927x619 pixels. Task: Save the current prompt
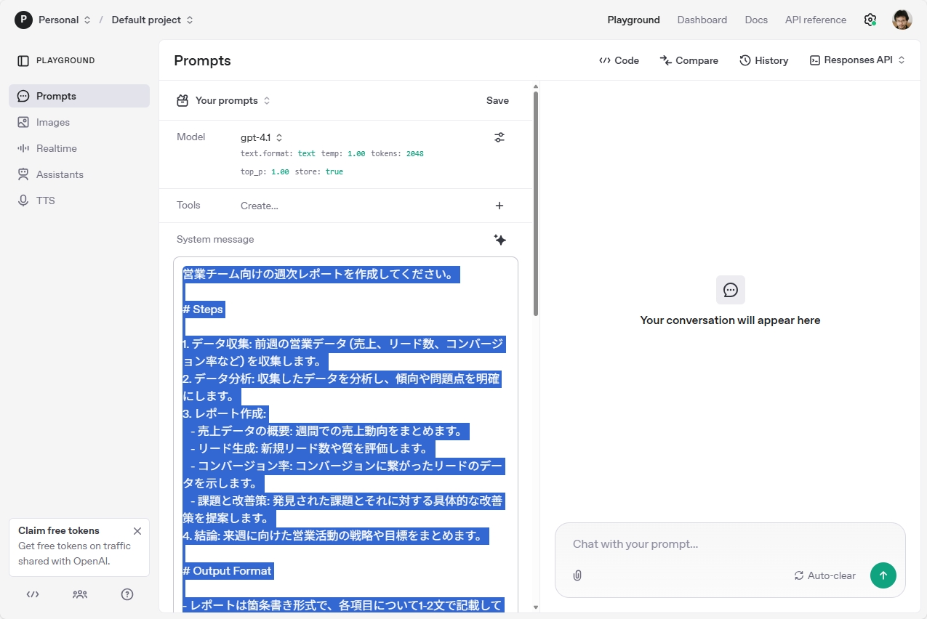pos(497,100)
